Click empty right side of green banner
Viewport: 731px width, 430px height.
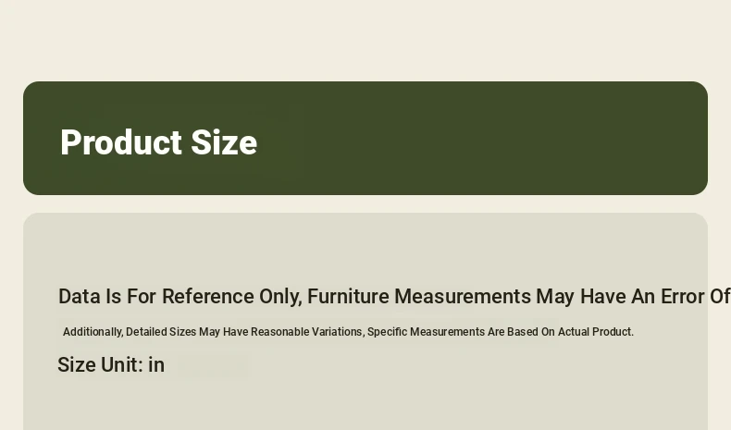click(x=513, y=139)
